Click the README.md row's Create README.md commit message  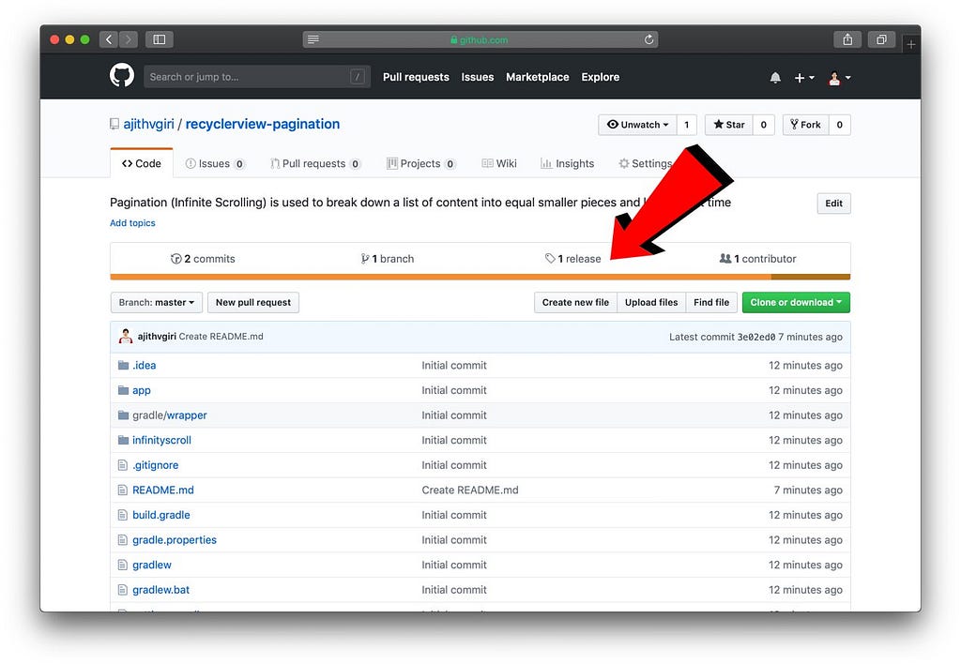point(470,490)
